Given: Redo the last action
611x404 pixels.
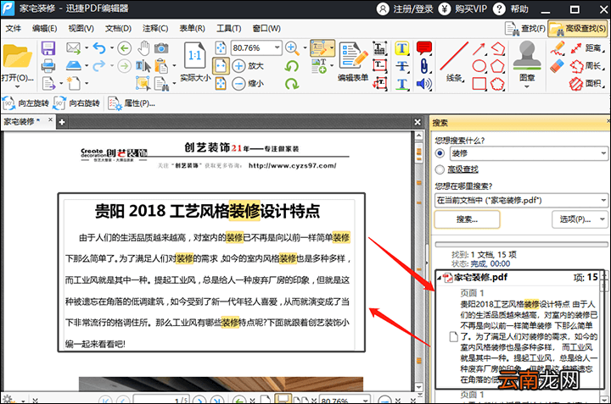Looking at the screenshot, I should (99, 66).
